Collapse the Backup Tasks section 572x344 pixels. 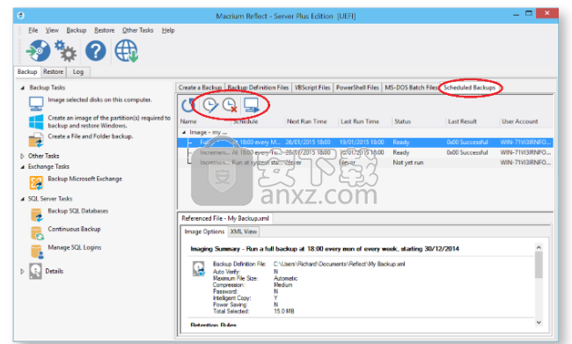point(23,88)
